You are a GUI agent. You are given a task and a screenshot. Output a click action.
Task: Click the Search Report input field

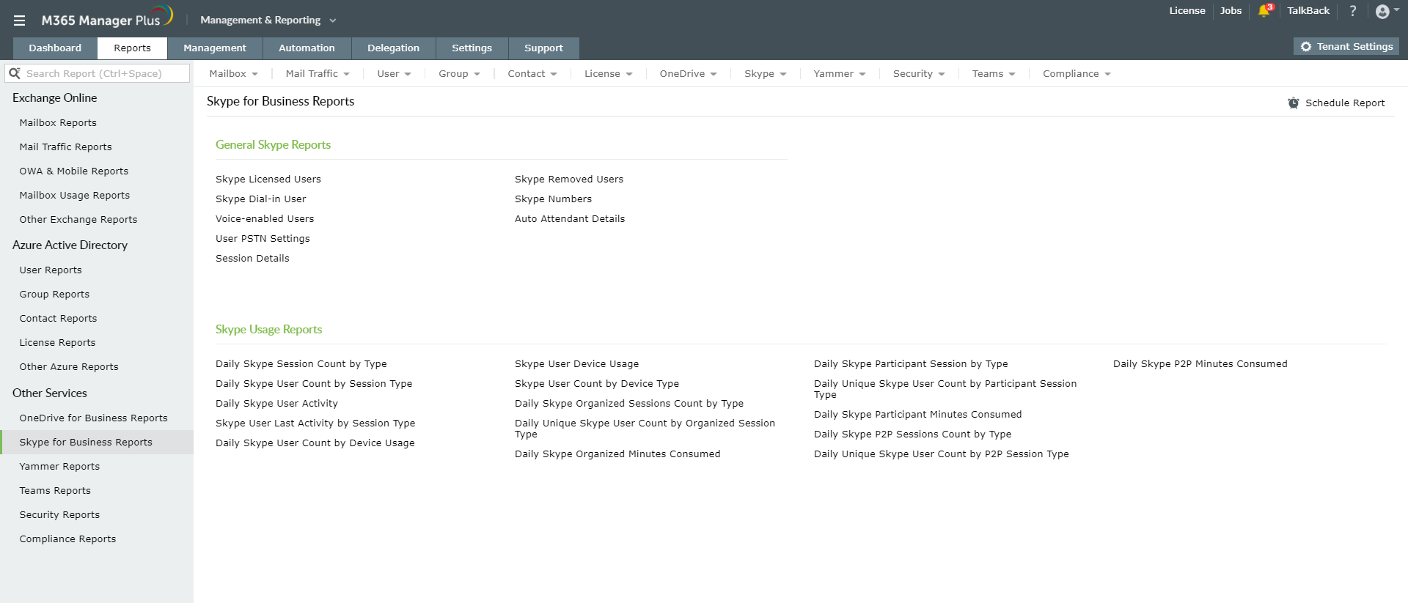pos(103,73)
